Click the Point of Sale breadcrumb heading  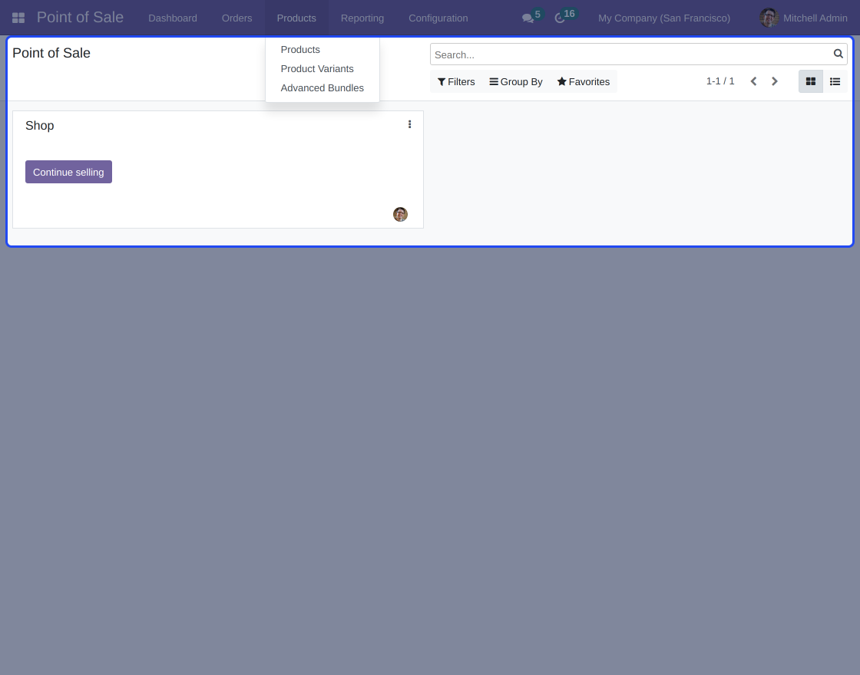coord(51,53)
